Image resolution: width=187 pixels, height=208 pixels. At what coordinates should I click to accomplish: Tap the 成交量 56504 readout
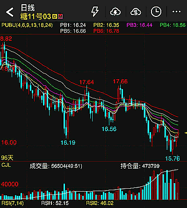click(x=56, y=166)
